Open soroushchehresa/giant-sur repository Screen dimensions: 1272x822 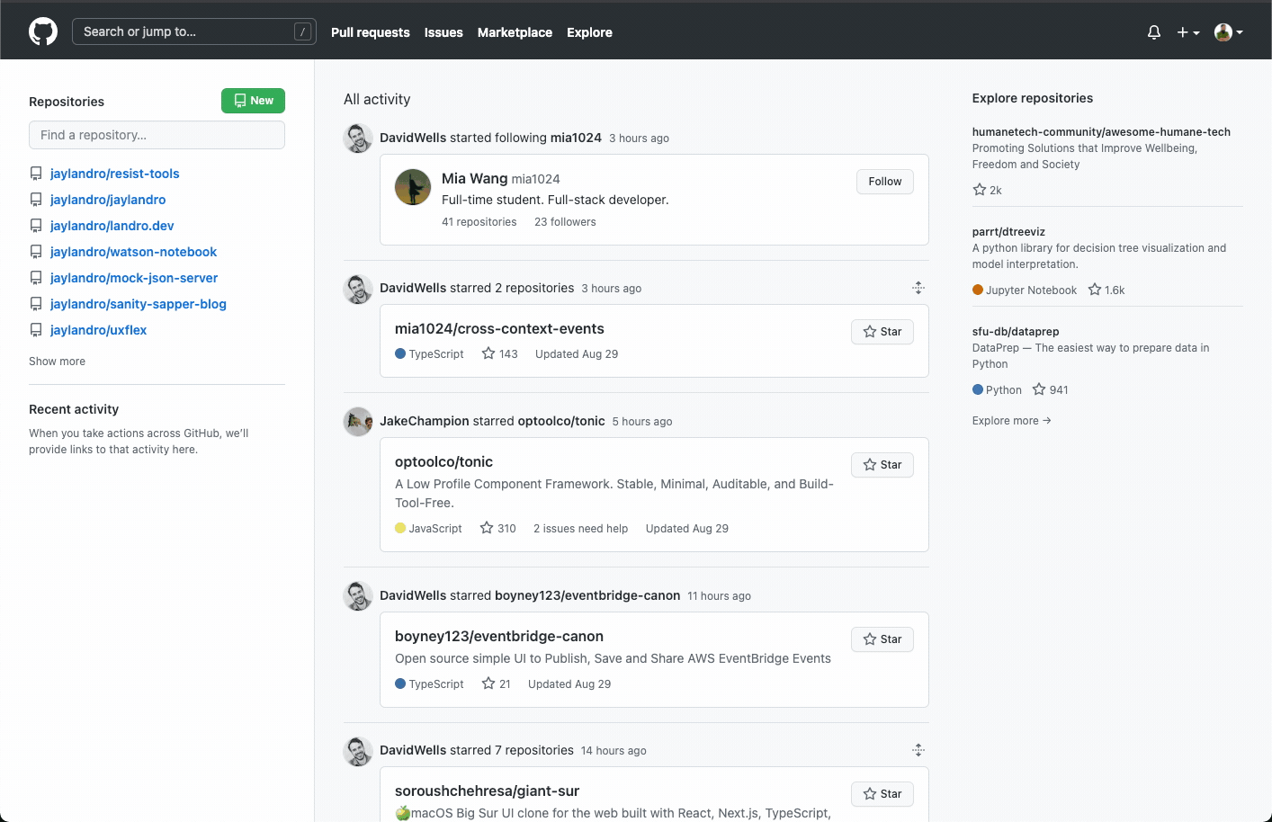487,791
